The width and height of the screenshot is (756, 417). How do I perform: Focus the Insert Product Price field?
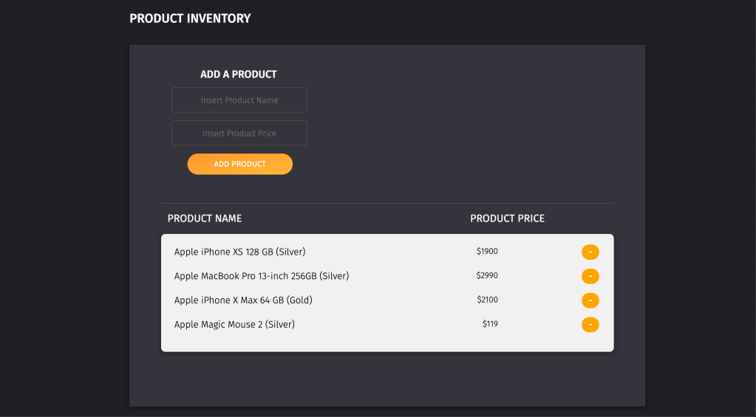(239, 134)
